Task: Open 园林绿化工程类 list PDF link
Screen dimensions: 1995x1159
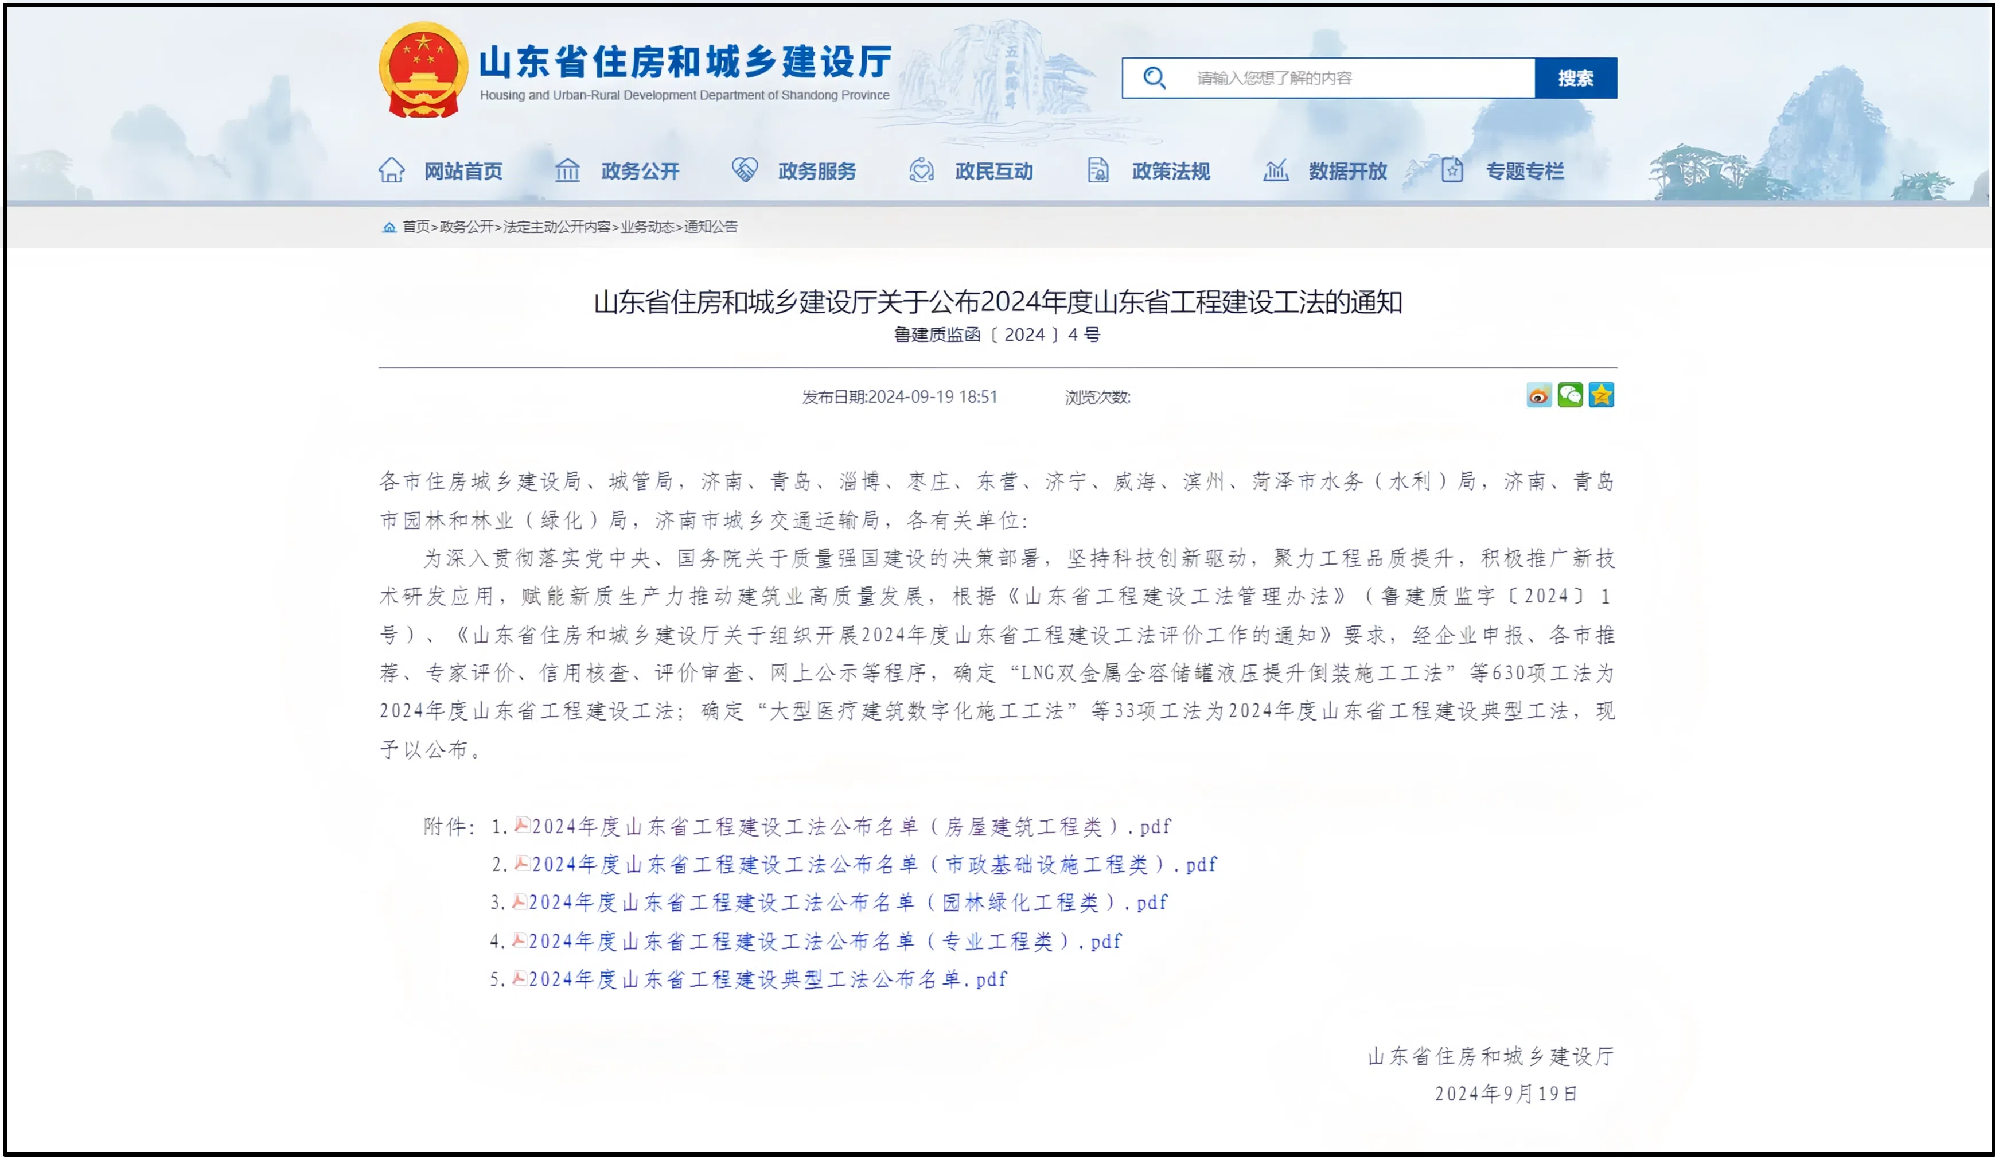Action: click(848, 903)
